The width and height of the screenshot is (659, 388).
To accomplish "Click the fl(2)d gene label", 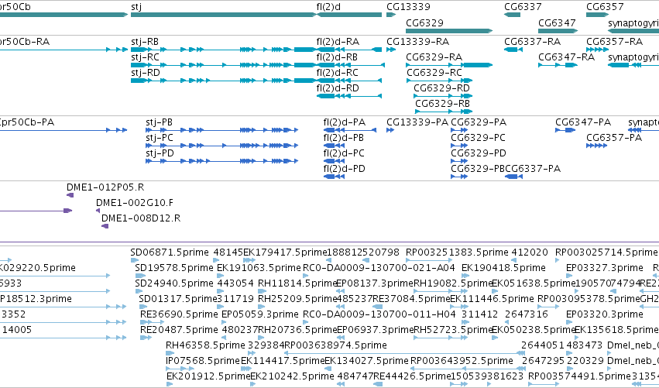I will (328, 7).
